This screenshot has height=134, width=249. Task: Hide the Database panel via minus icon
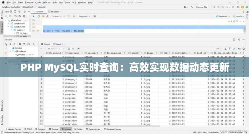pos(29,12)
